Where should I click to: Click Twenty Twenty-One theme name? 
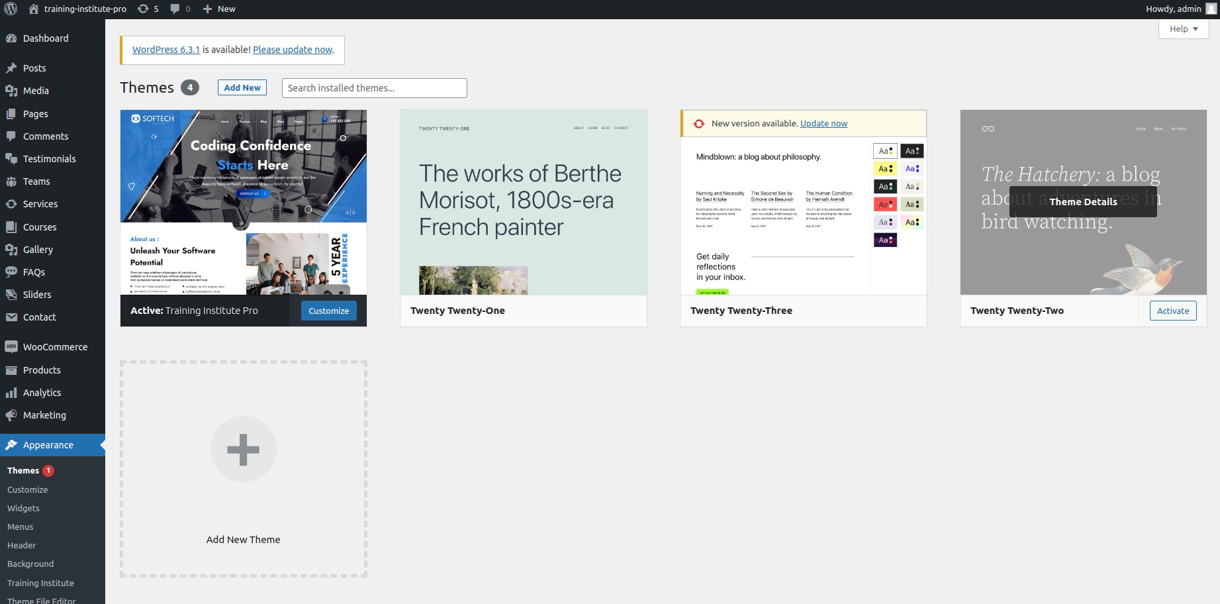(457, 311)
